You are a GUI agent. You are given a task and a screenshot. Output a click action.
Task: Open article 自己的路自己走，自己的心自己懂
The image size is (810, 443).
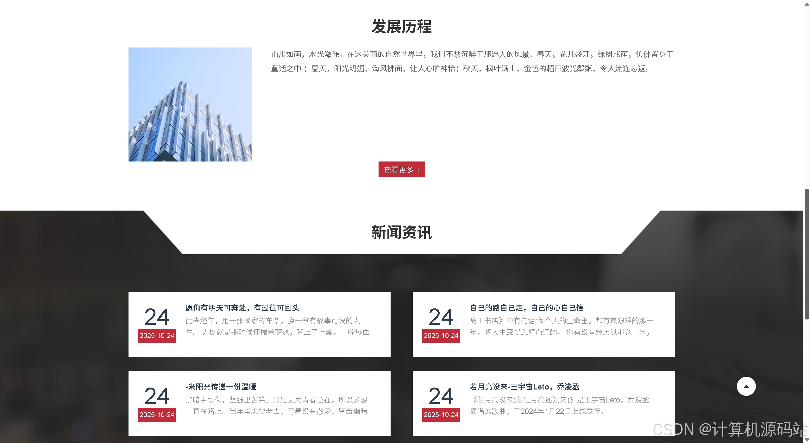(x=527, y=308)
